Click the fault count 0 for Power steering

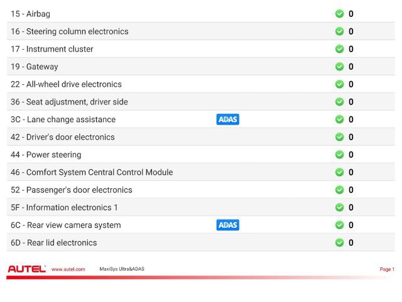(x=351, y=155)
